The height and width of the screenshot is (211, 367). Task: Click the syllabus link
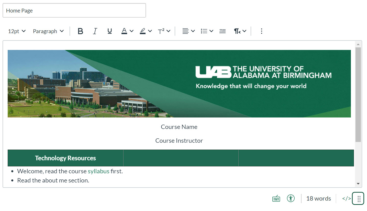[98, 171]
